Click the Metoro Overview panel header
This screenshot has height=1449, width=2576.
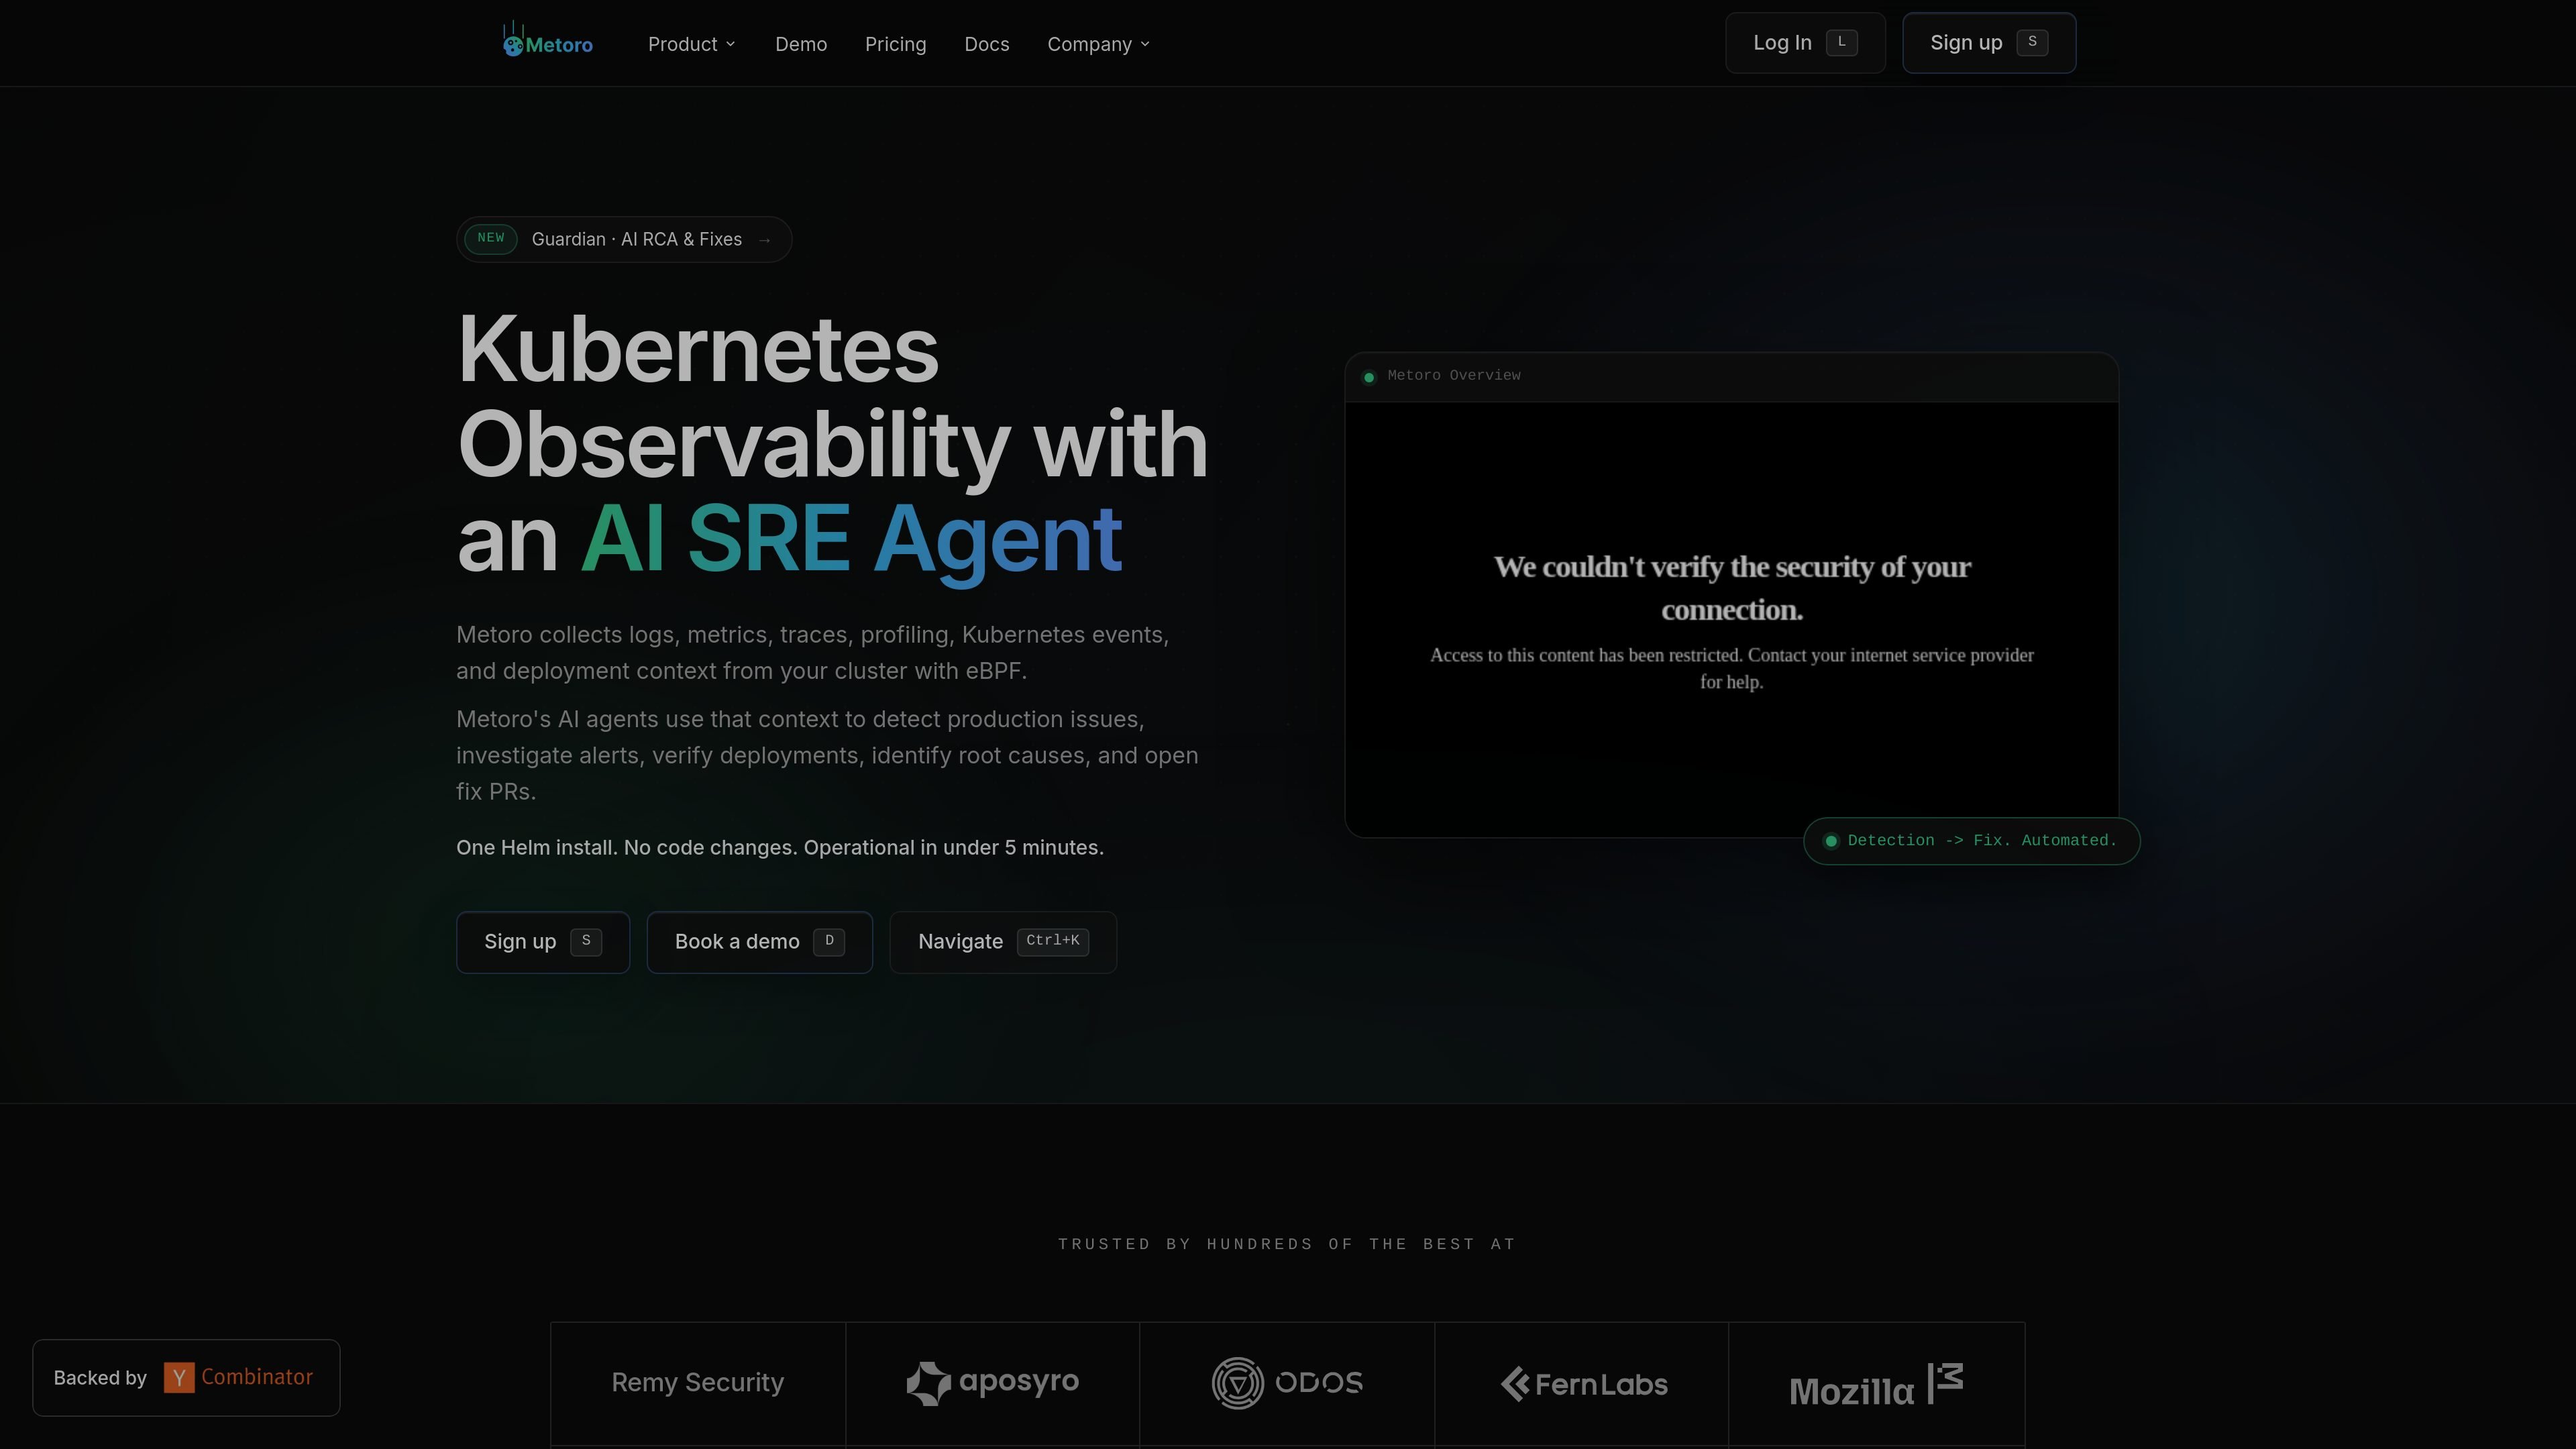click(x=1731, y=377)
